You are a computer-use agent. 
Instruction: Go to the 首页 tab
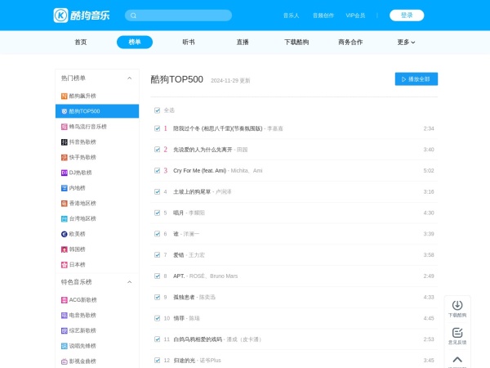pyautogui.click(x=81, y=43)
